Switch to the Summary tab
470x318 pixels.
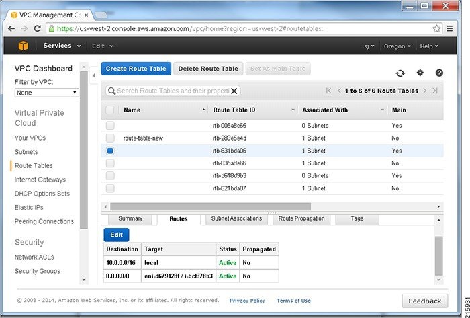click(x=130, y=219)
